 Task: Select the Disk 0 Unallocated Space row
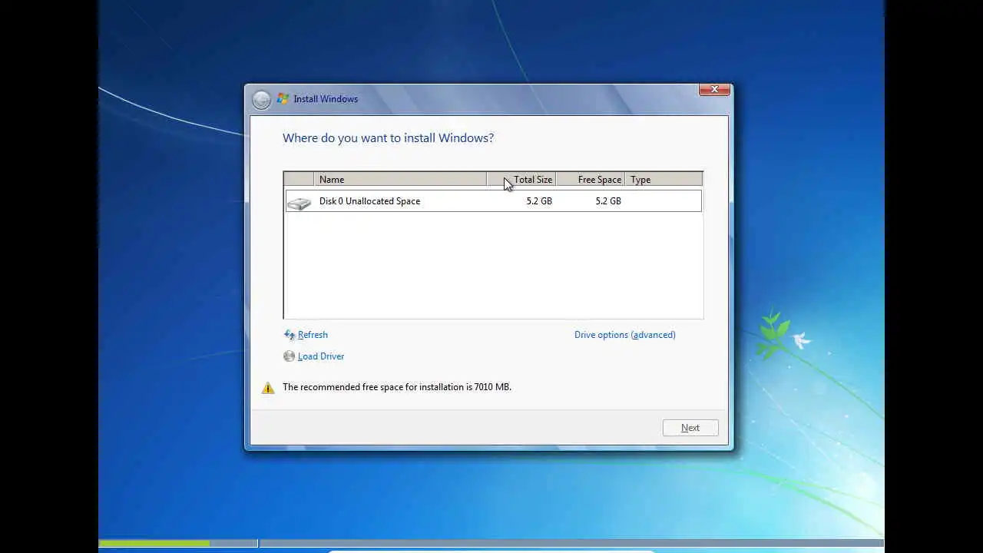coord(493,201)
